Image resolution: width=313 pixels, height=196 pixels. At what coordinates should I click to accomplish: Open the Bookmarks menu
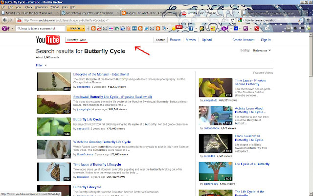pos(41,7)
